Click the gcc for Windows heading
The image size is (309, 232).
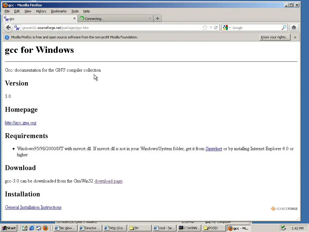(40, 50)
